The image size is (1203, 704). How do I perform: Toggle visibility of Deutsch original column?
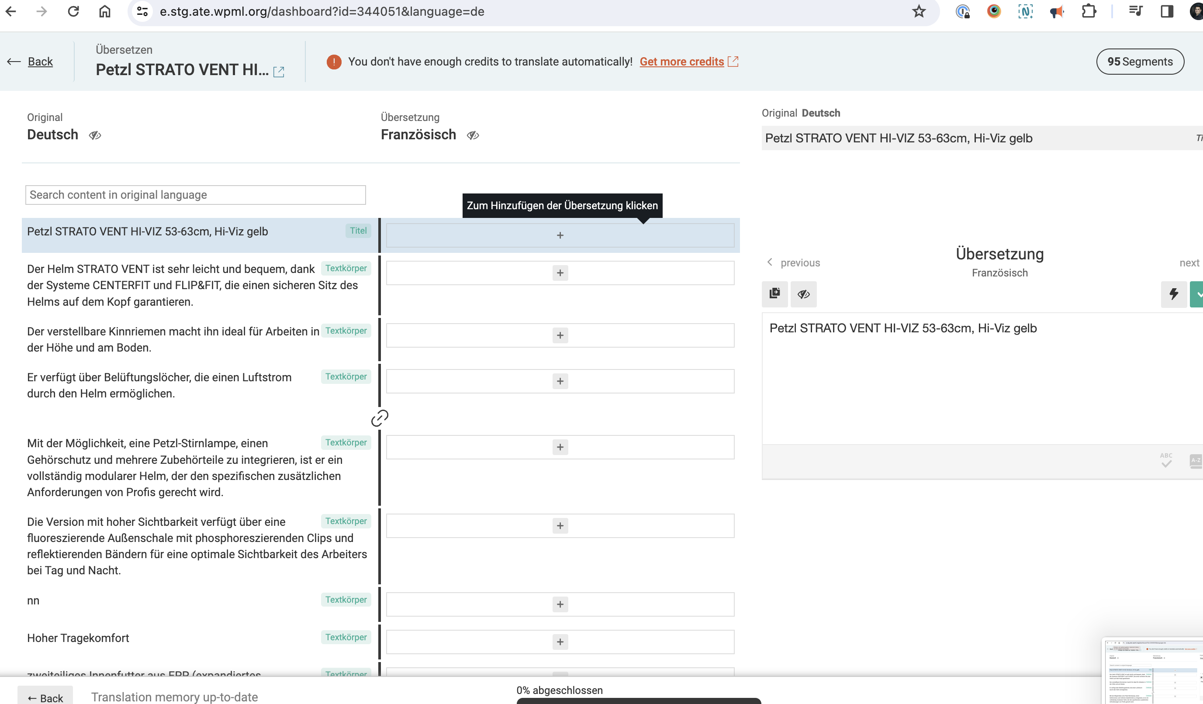coord(95,135)
